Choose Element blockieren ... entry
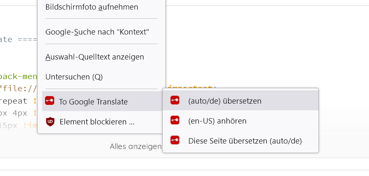The width and height of the screenshot is (369, 176). (97, 122)
